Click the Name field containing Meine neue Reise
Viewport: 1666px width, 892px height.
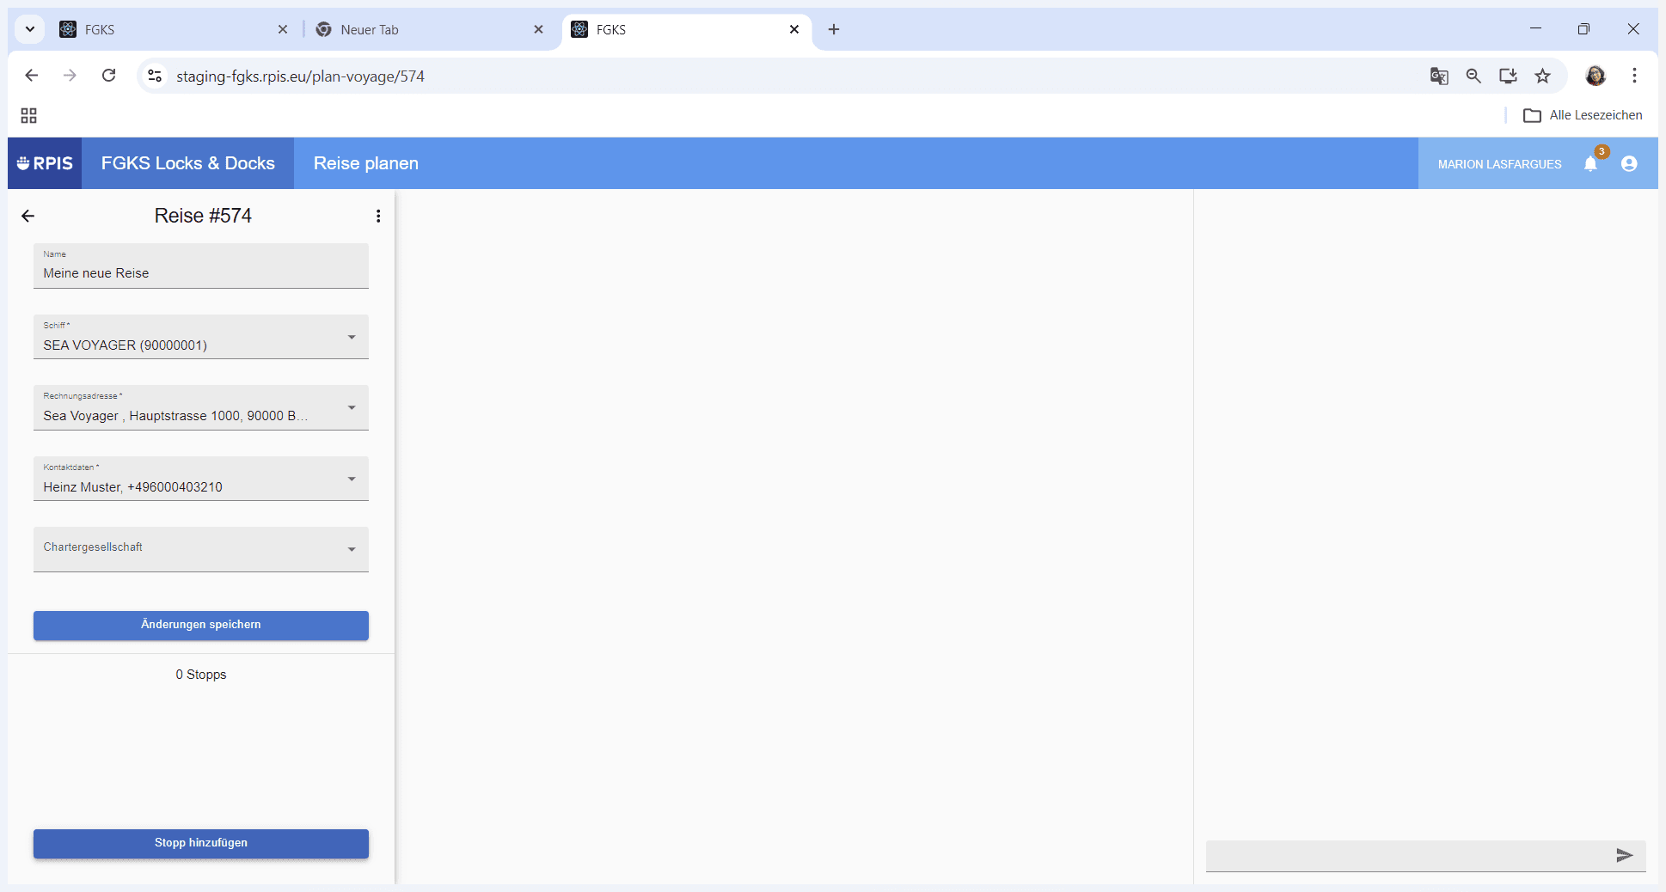[201, 266]
